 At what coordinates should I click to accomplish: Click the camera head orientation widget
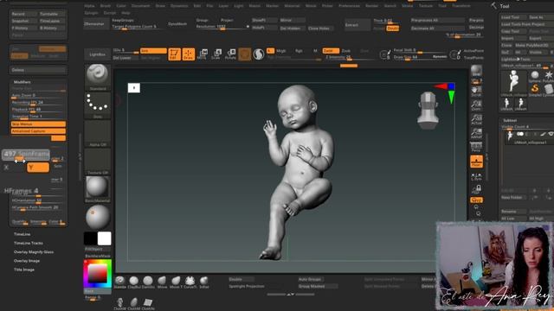click(428, 111)
